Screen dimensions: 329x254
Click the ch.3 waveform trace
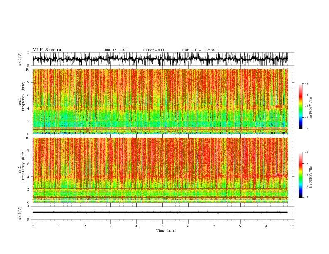(x=160, y=212)
